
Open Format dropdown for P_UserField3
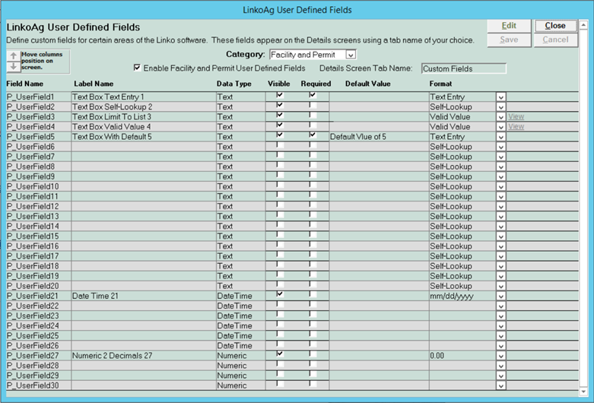pyautogui.click(x=500, y=117)
